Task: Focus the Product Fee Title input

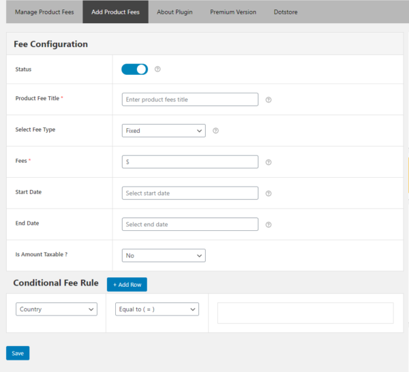Action: click(190, 99)
